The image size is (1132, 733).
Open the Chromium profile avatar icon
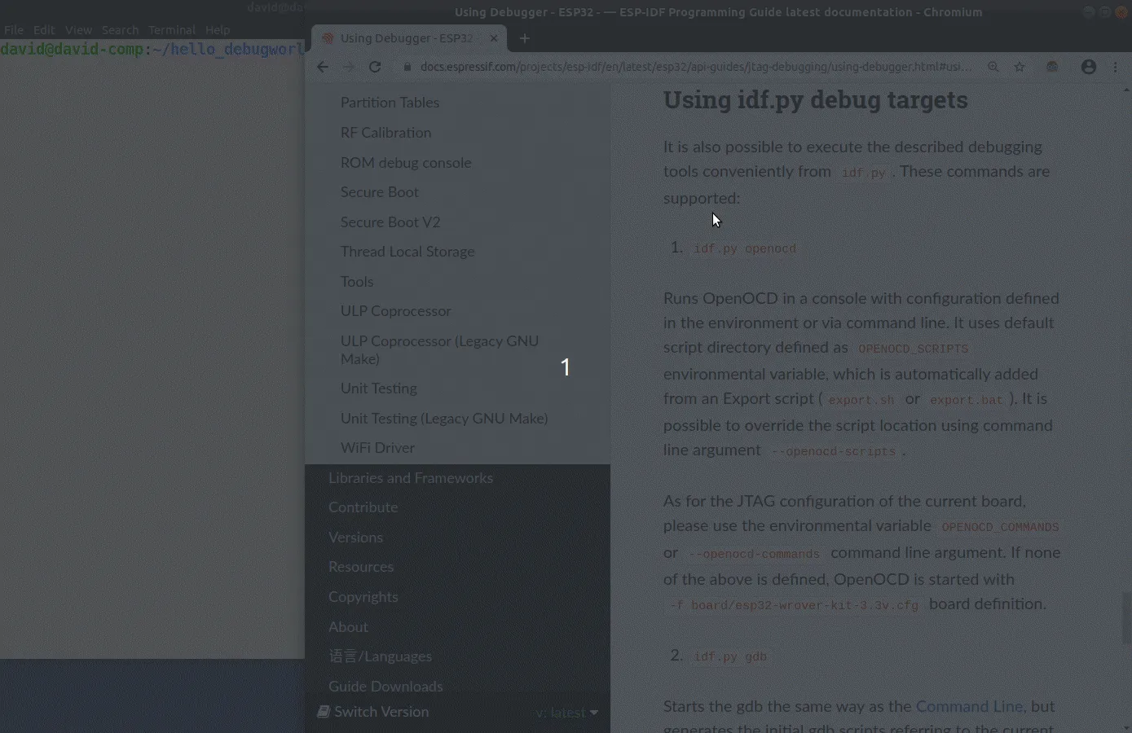pyautogui.click(x=1088, y=67)
